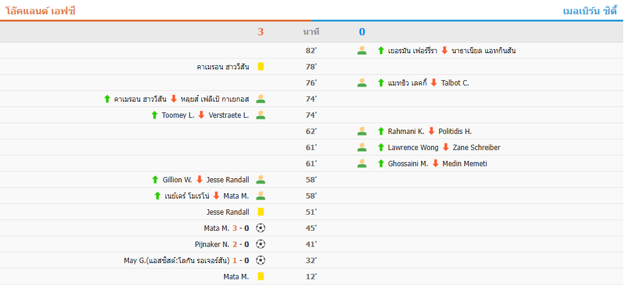Click the home score 3
This screenshot has width=625, height=296.
261,32
